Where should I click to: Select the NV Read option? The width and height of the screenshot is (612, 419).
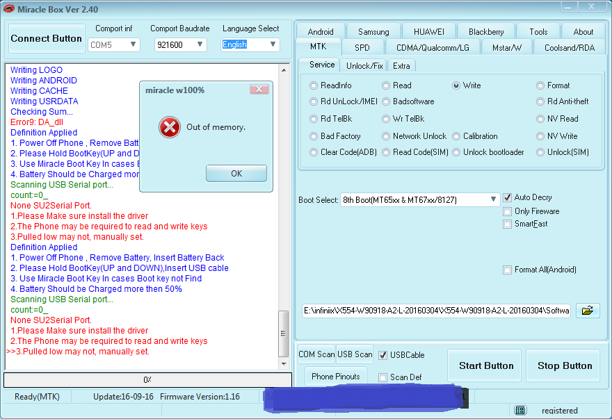(x=540, y=119)
